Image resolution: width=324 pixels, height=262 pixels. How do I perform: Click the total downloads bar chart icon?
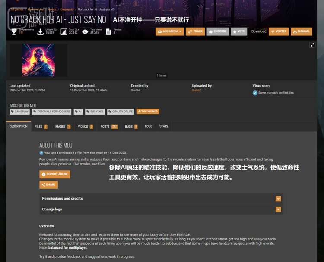[64, 32]
